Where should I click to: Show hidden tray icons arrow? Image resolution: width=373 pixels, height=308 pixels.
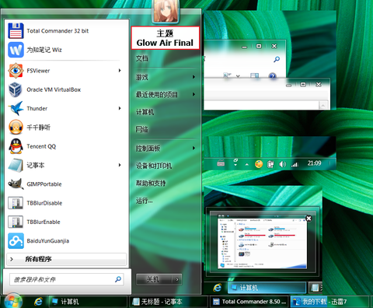click(x=247, y=164)
